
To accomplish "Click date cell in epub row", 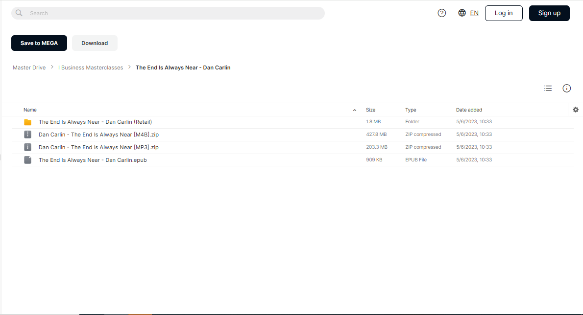I will point(474,159).
